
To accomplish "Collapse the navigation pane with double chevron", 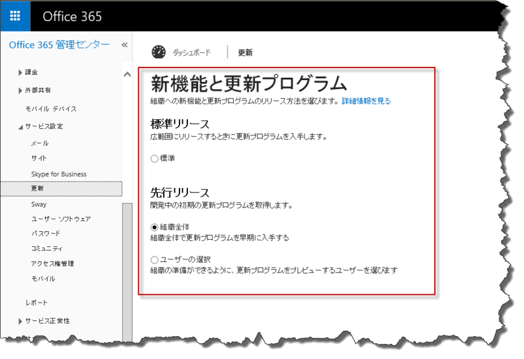I will click(124, 45).
